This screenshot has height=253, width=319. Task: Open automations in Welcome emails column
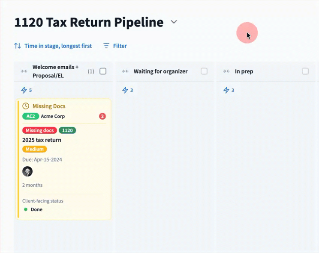coord(27,90)
